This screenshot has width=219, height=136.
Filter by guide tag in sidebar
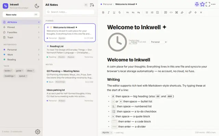coord(20,71)
